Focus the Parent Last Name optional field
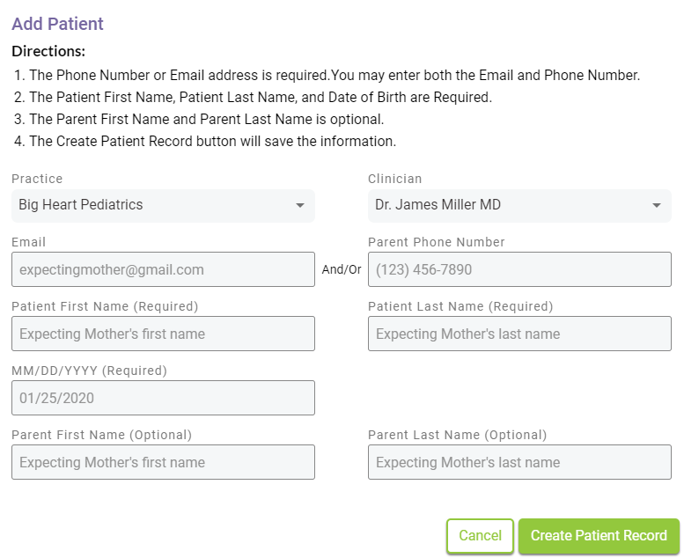Viewport: 684px width, 558px height. tap(519, 463)
